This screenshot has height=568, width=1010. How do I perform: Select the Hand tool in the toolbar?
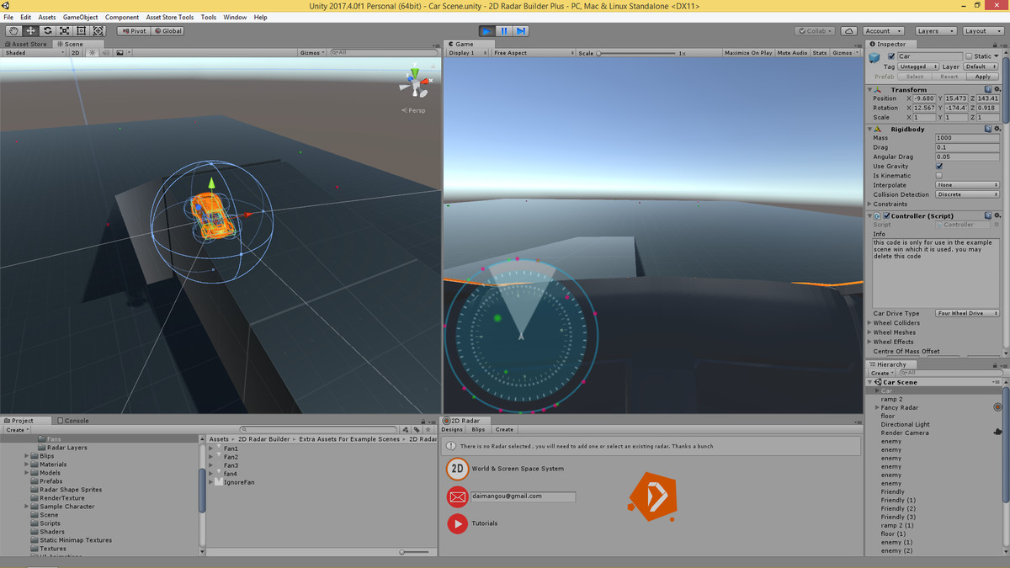(12, 30)
